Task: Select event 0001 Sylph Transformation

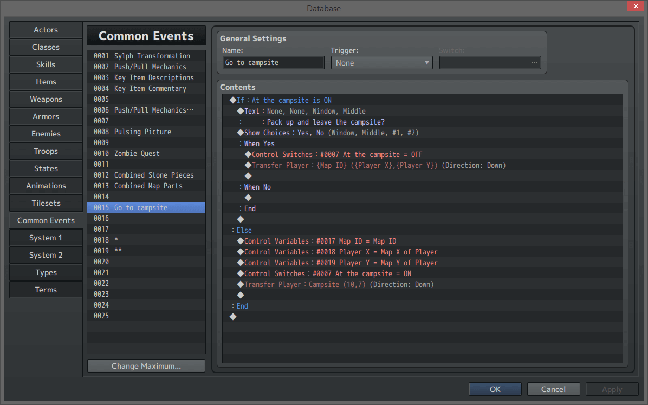Action: click(146, 56)
